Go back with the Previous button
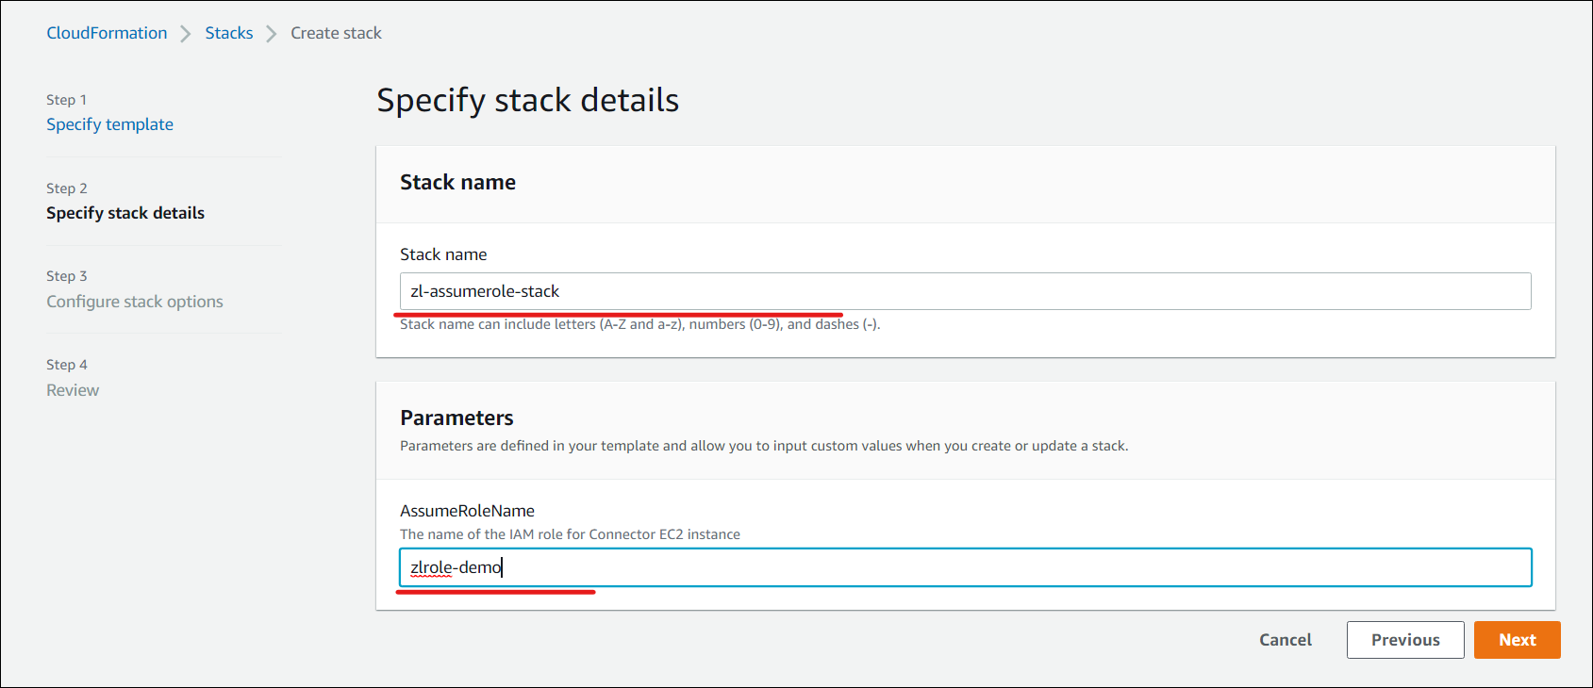This screenshot has height=688, width=1593. coord(1405,640)
